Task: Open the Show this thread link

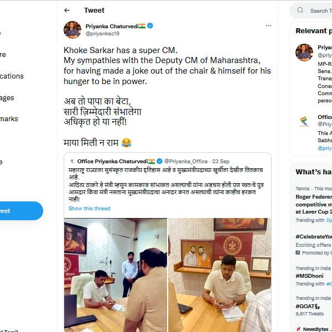Action: (89, 209)
